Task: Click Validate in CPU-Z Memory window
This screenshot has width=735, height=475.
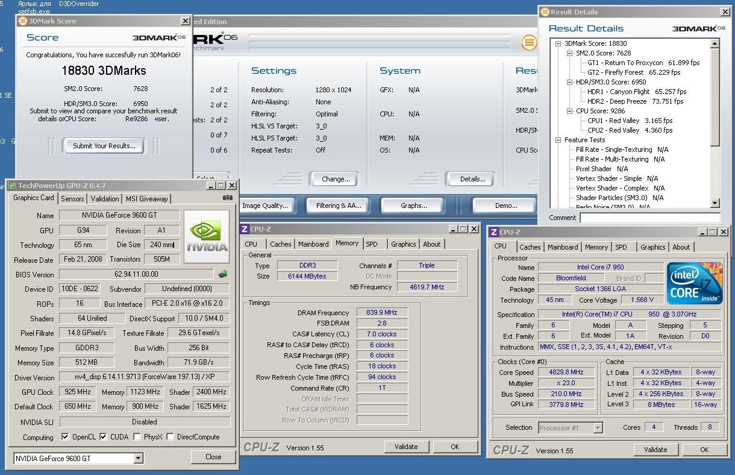Action: tap(406, 447)
